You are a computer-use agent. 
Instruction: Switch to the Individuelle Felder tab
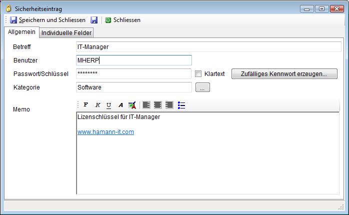pos(66,33)
